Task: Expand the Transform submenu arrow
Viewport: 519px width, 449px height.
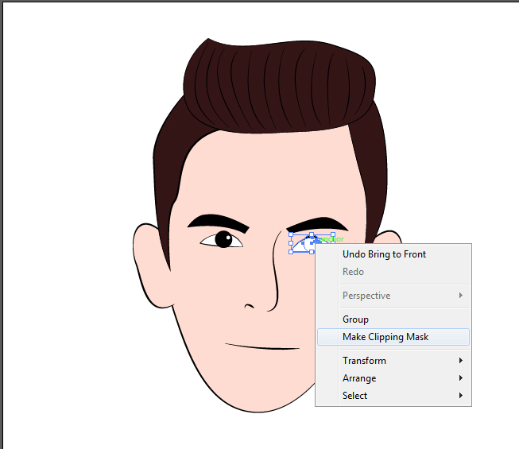Action: point(461,360)
